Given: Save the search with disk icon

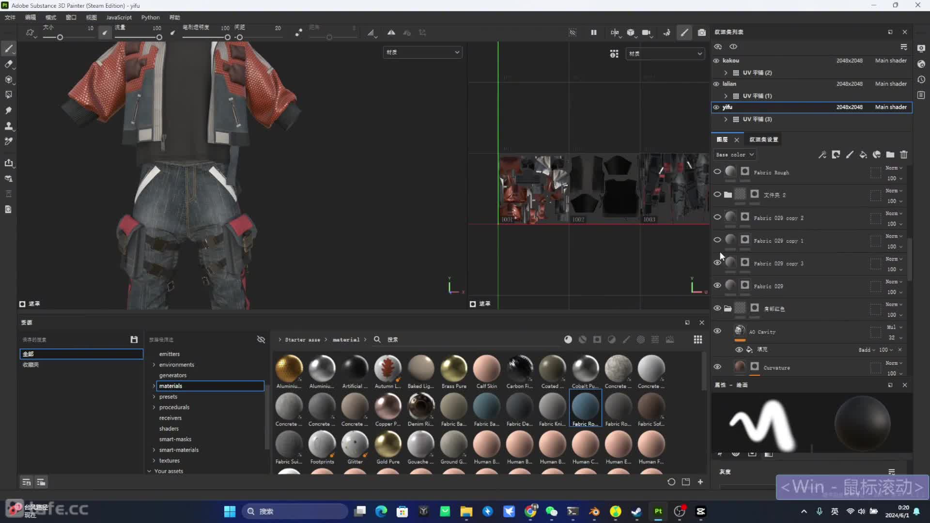Looking at the screenshot, I should click(x=134, y=339).
